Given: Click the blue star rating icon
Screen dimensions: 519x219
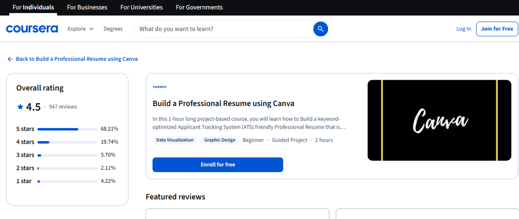Looking at the screenshot, I should click(20, 107).
